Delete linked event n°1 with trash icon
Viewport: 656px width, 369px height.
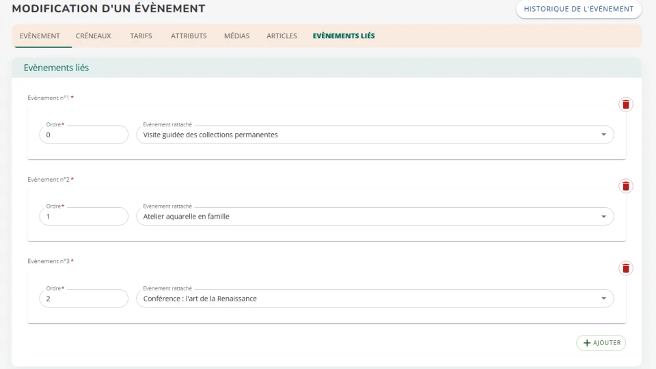[625, 104]
